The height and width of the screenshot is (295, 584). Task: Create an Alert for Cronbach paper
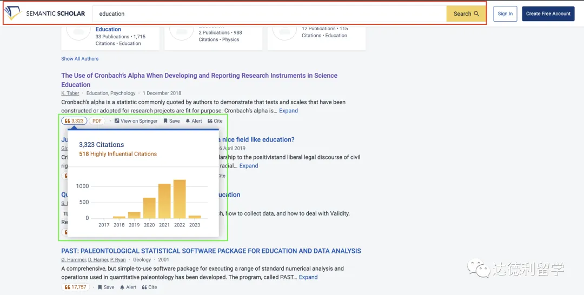(194, 121)
